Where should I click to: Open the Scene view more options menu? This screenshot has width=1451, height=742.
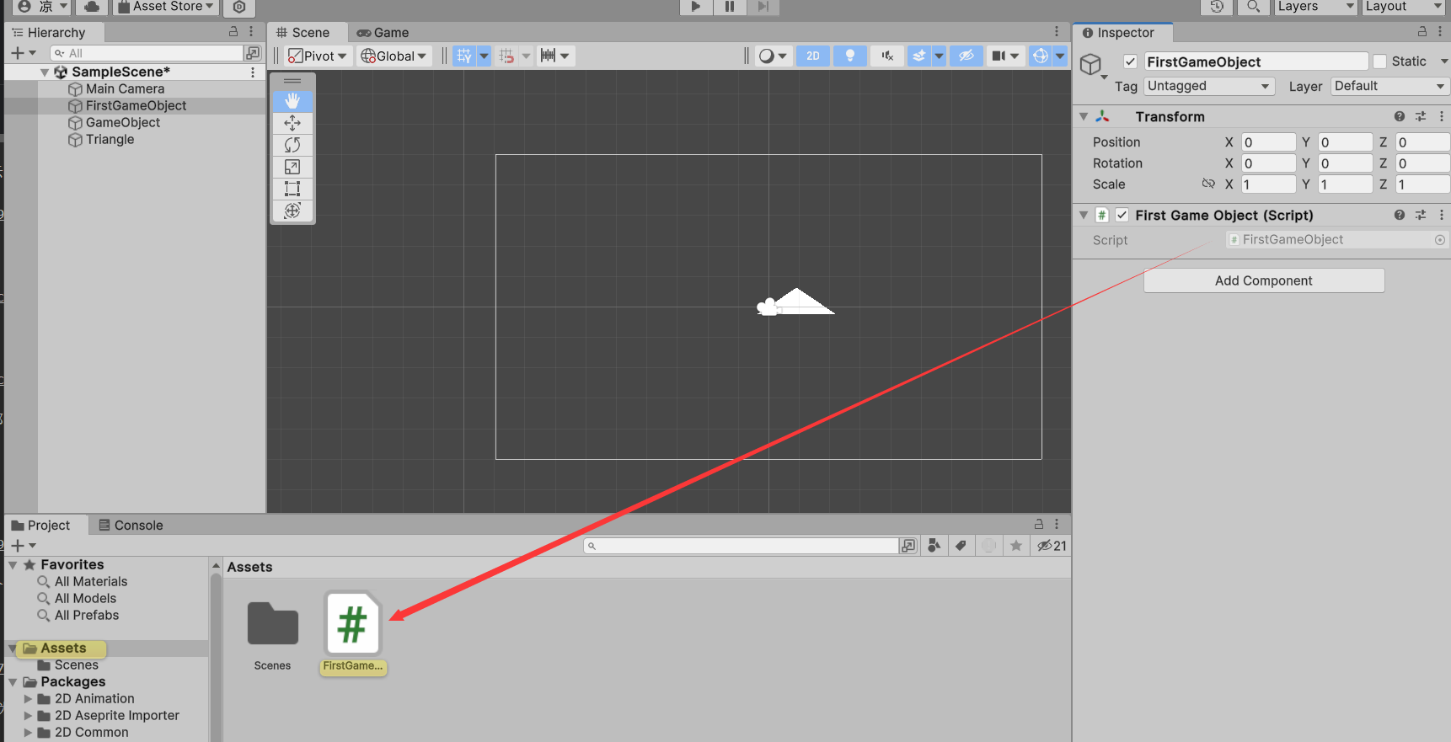coord(1057,32)
